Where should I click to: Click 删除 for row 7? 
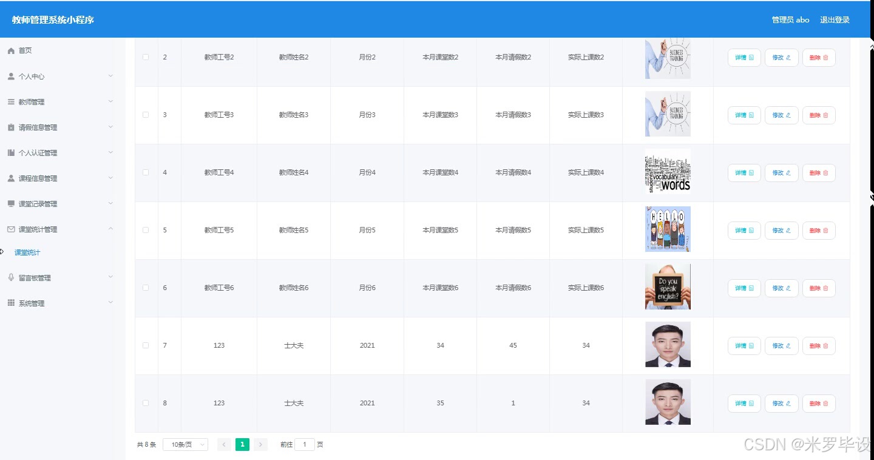(x=819, y=346)
